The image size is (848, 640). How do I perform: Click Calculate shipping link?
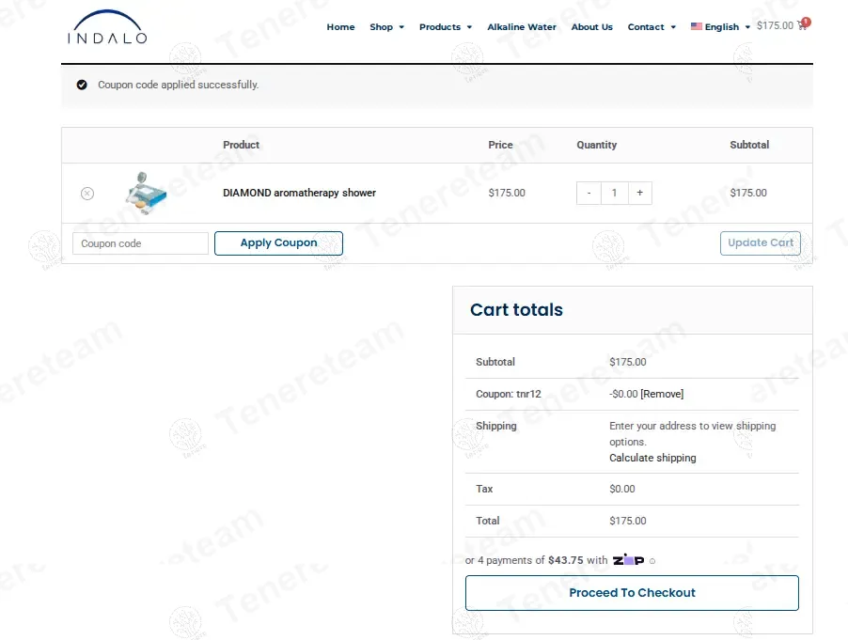tap(652, 458)
